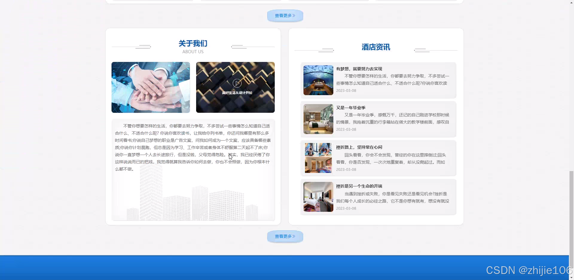Select the article 挫折路上，坚持常在心间
The image size is (574, 280).
[x=359, y=147]
